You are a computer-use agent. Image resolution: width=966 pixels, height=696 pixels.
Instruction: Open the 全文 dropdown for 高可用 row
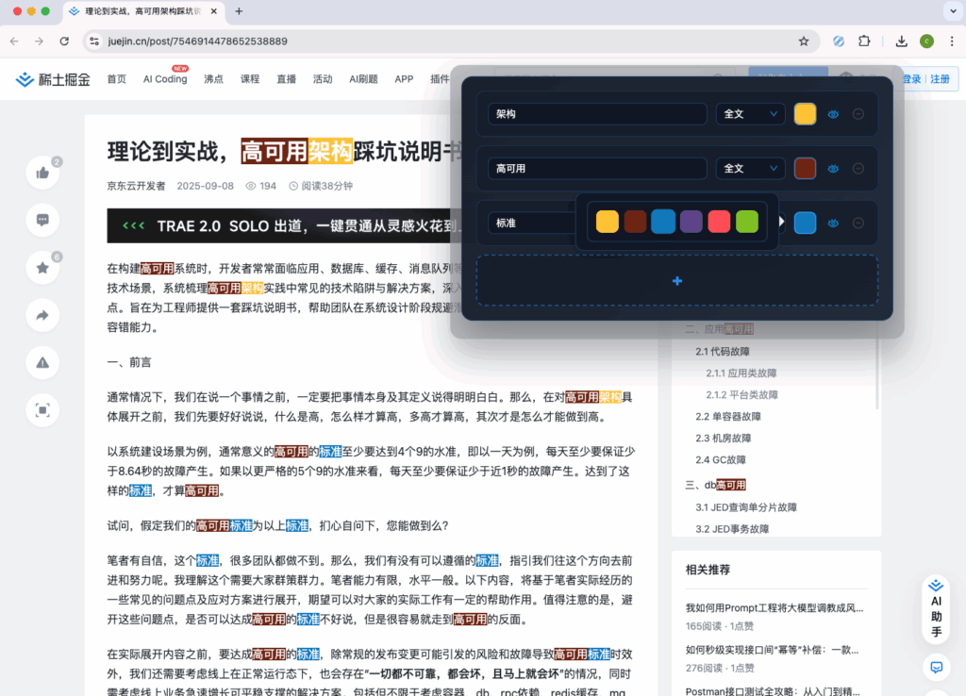point(750,169)
